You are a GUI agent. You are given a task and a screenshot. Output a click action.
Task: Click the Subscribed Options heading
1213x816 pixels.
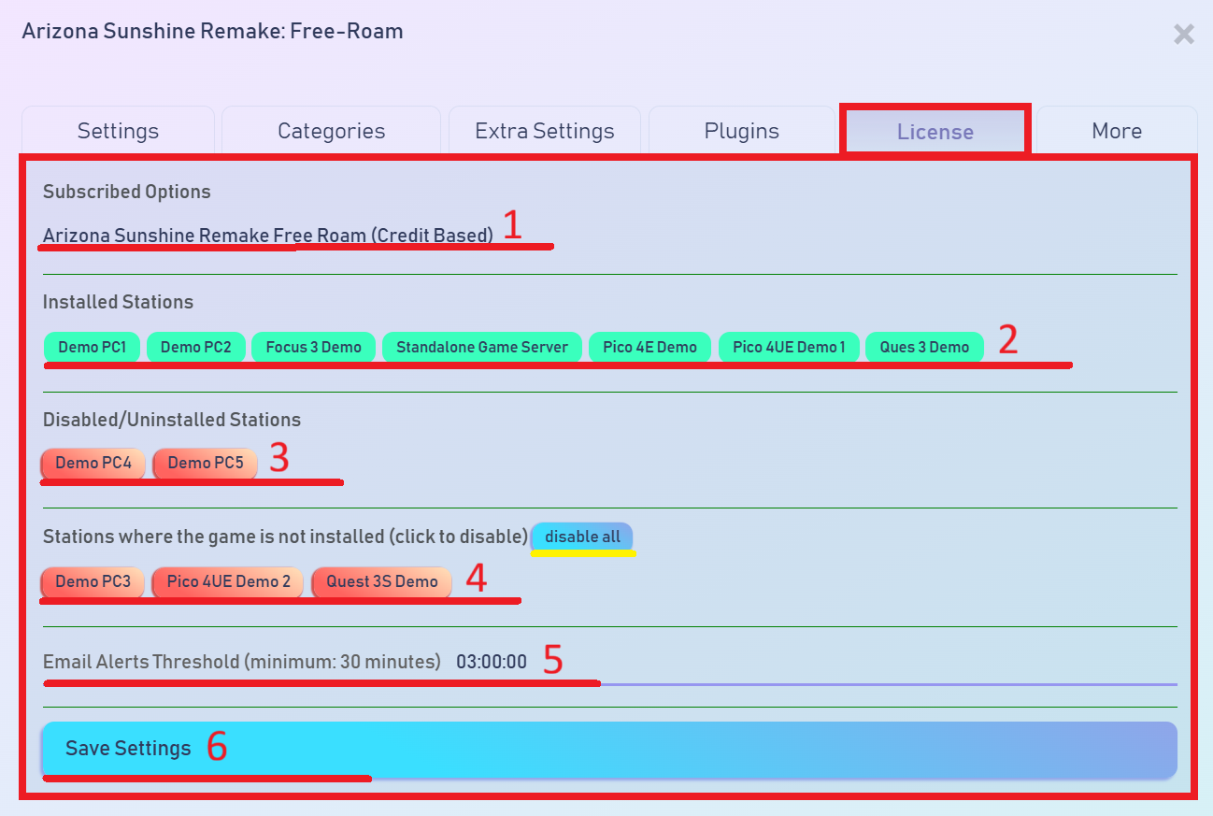127,192
